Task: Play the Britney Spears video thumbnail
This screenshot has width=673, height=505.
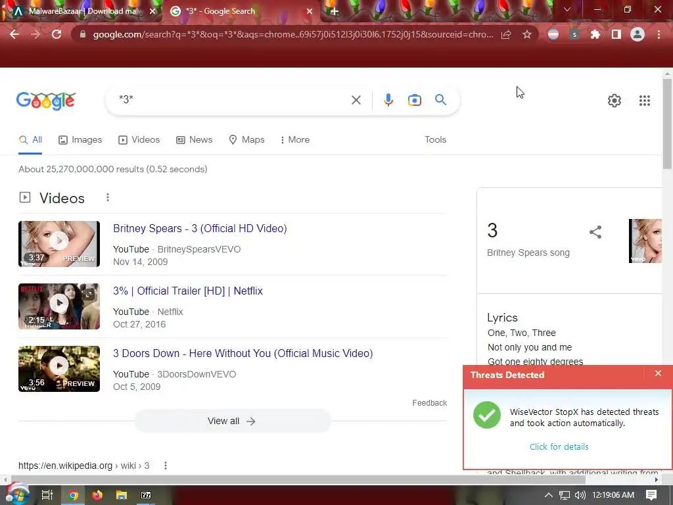Action: [x=59, y=244]
